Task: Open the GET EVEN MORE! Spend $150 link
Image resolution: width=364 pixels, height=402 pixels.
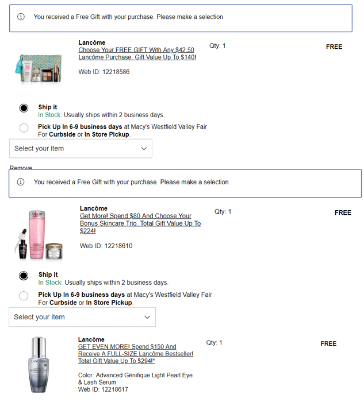Action: (135, 354)
